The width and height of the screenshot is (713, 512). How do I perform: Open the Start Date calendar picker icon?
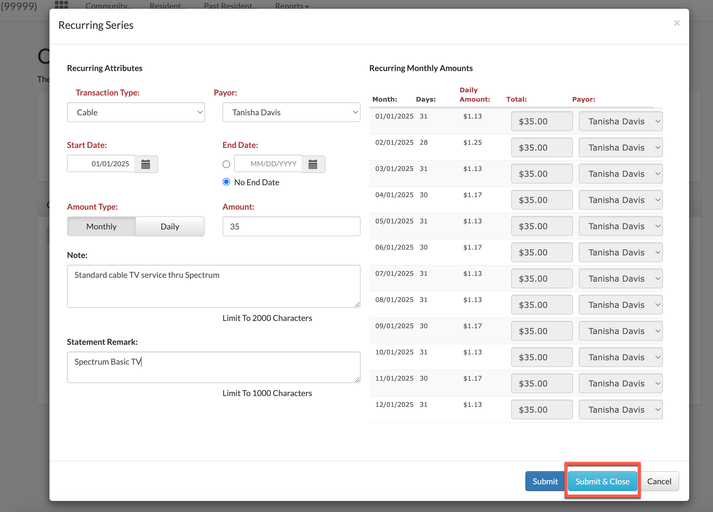pyautogui.click(x=146, y=164)
